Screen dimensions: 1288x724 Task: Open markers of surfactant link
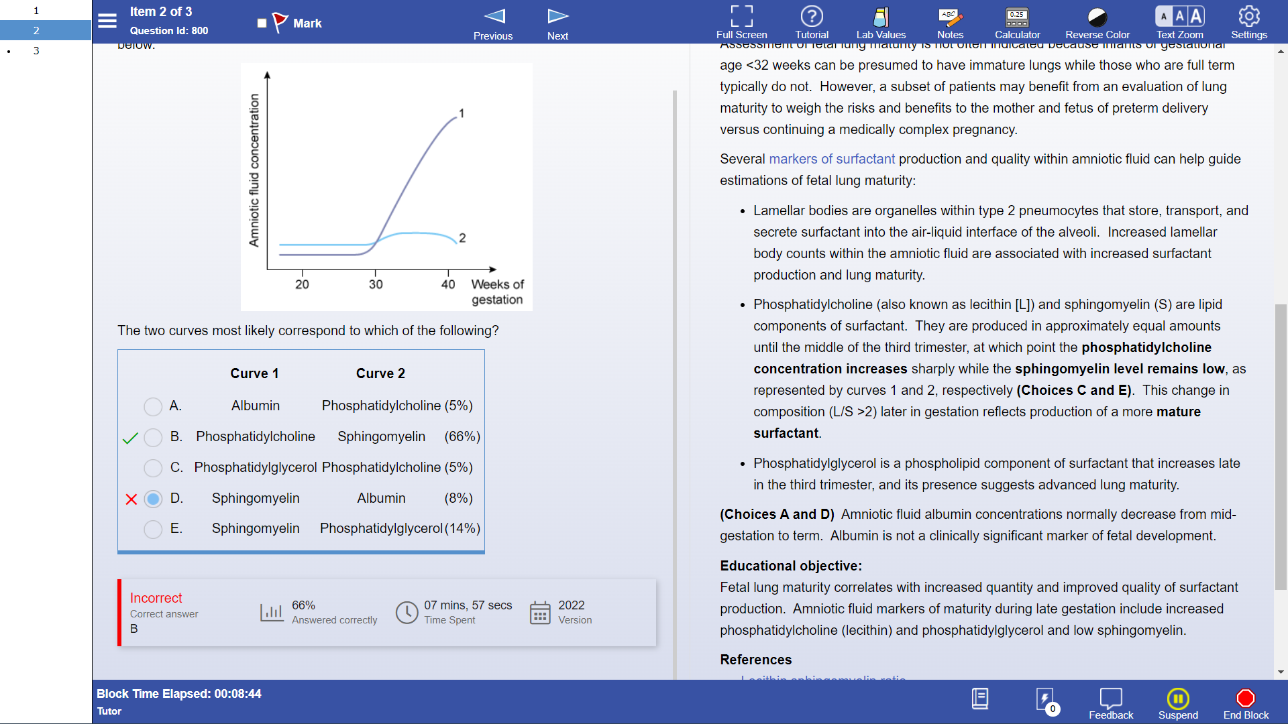[x=831, y=159]
